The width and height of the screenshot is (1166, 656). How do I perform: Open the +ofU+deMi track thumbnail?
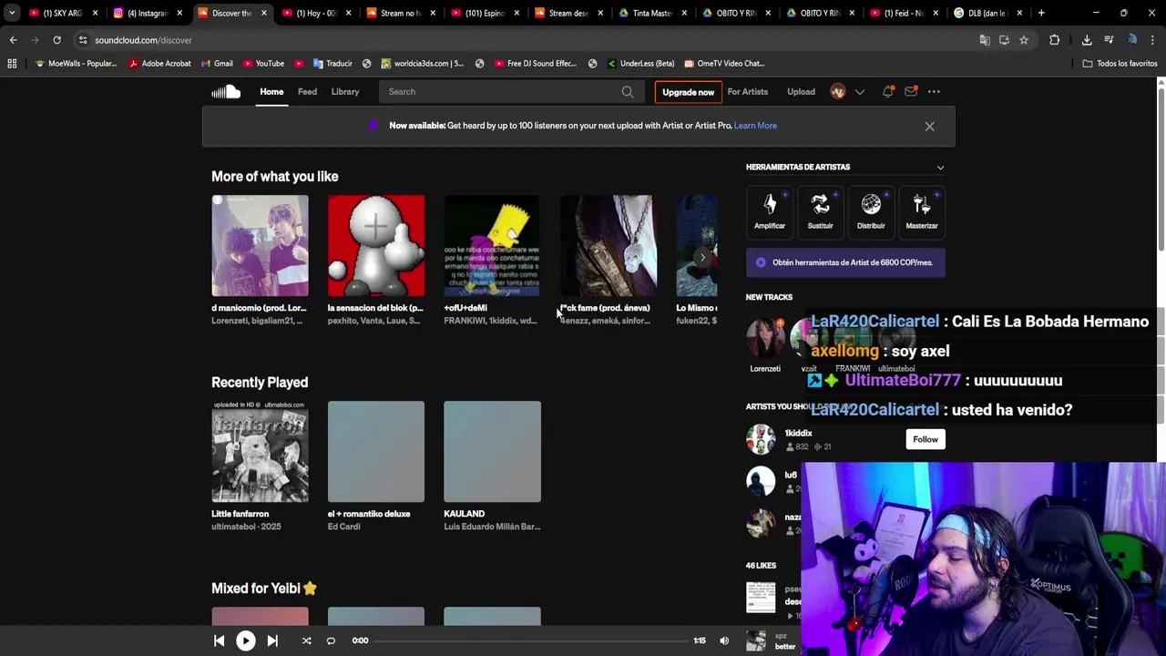coord(492,245)
